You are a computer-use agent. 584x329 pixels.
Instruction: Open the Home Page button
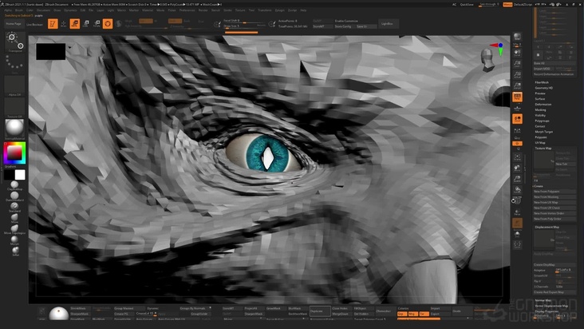(14, 24)
